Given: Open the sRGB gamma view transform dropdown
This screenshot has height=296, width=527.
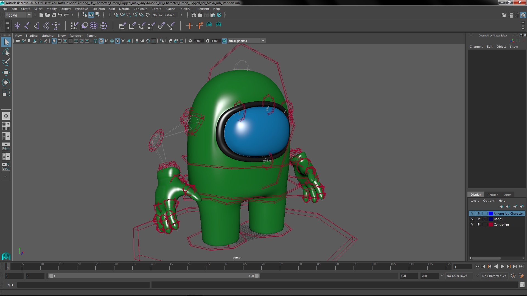Looking at the screenshot, I should pyautogui.click(x=246, y=41).
